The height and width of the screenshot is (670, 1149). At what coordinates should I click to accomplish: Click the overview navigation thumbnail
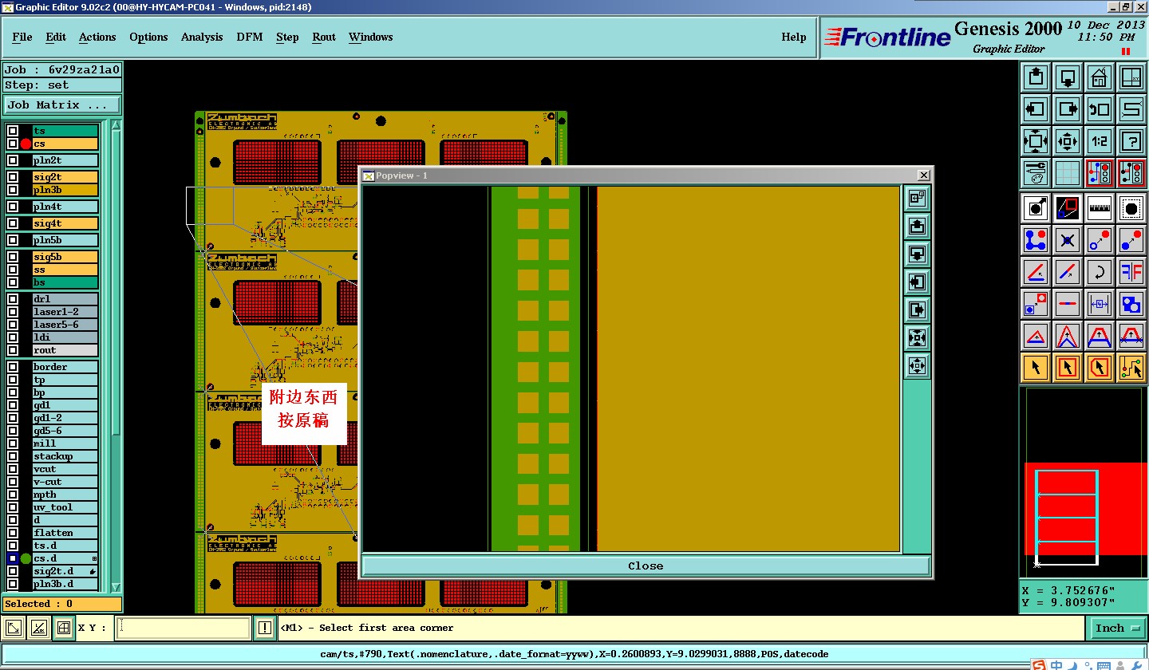[1084, 483]
